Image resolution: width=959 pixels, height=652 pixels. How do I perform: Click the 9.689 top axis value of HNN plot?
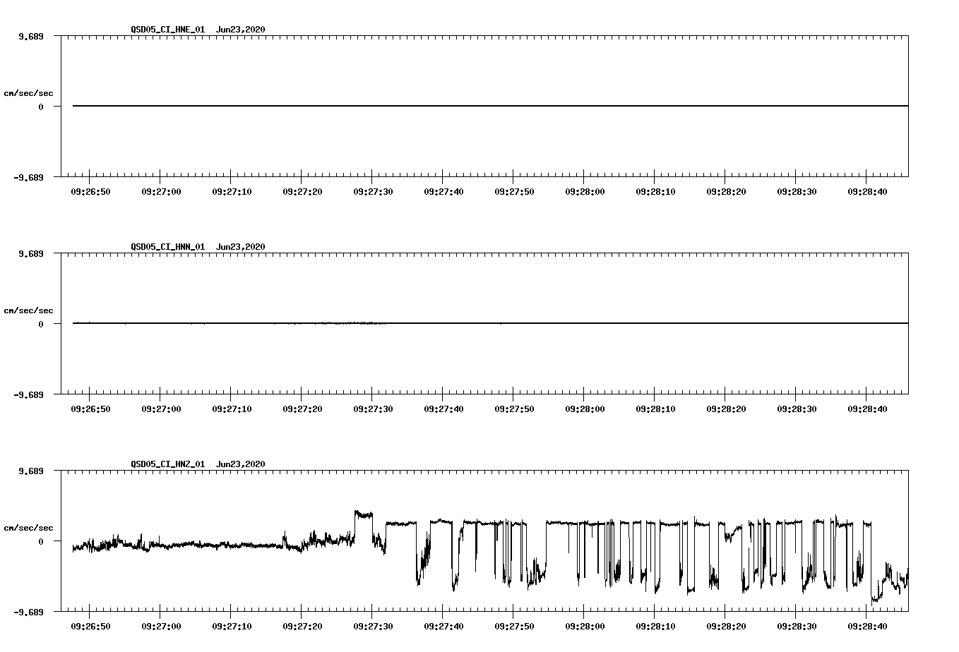click(30, 254)
